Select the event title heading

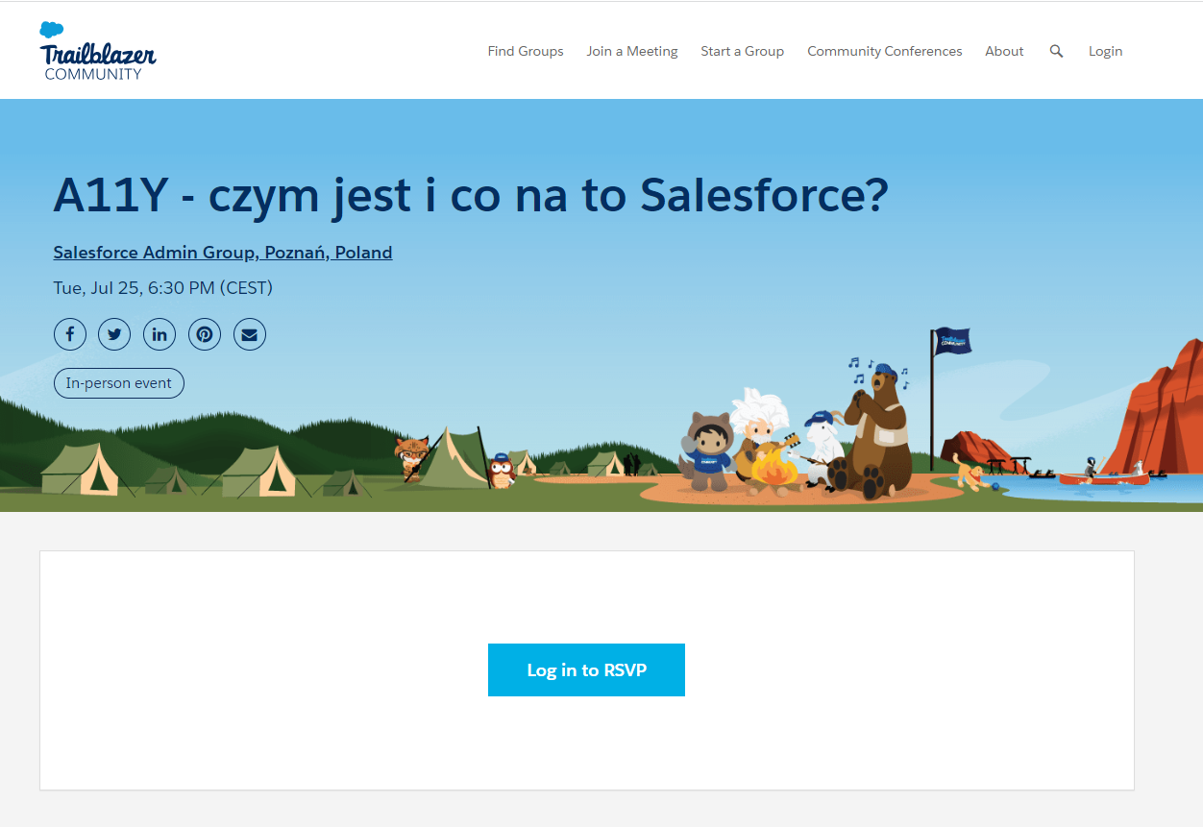point(470,195)
